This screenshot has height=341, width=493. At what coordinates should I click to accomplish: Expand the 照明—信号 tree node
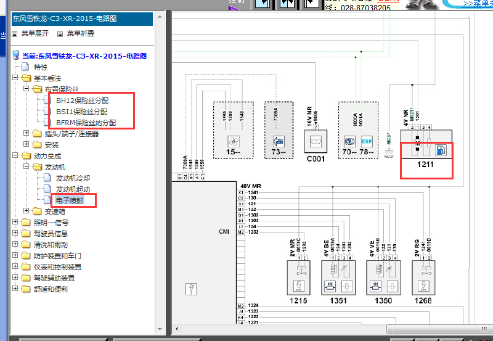pyautogui.click(x=15, y=222)
